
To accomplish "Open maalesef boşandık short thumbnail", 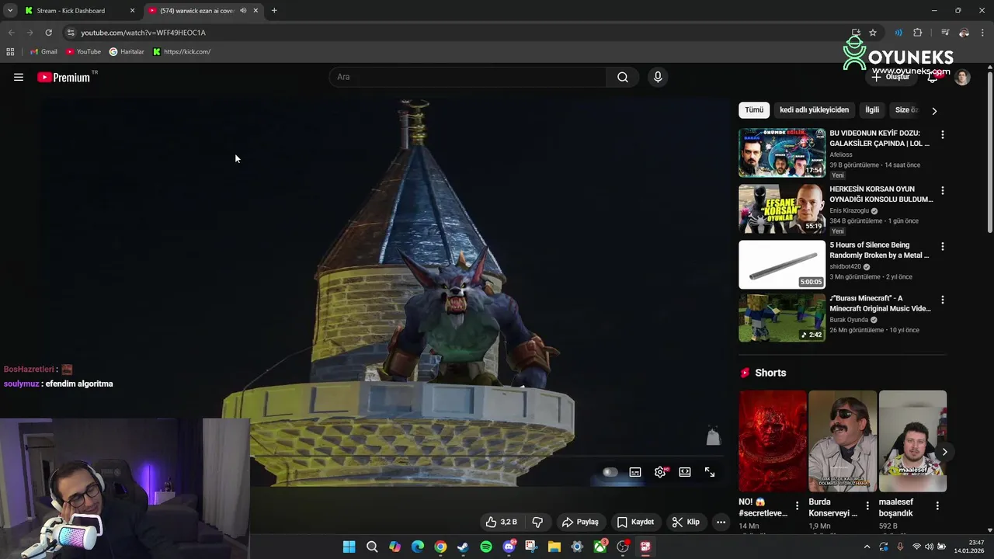I will pos(912,441).
